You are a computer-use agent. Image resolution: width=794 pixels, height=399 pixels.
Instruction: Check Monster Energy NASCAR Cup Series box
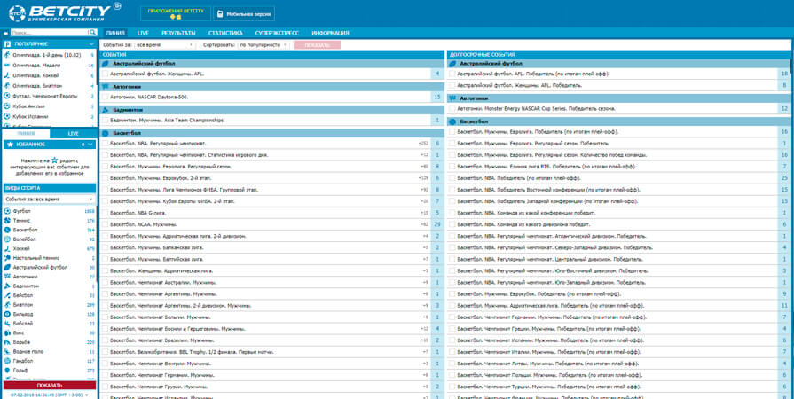pyautogui.click(x=452, y=108)
